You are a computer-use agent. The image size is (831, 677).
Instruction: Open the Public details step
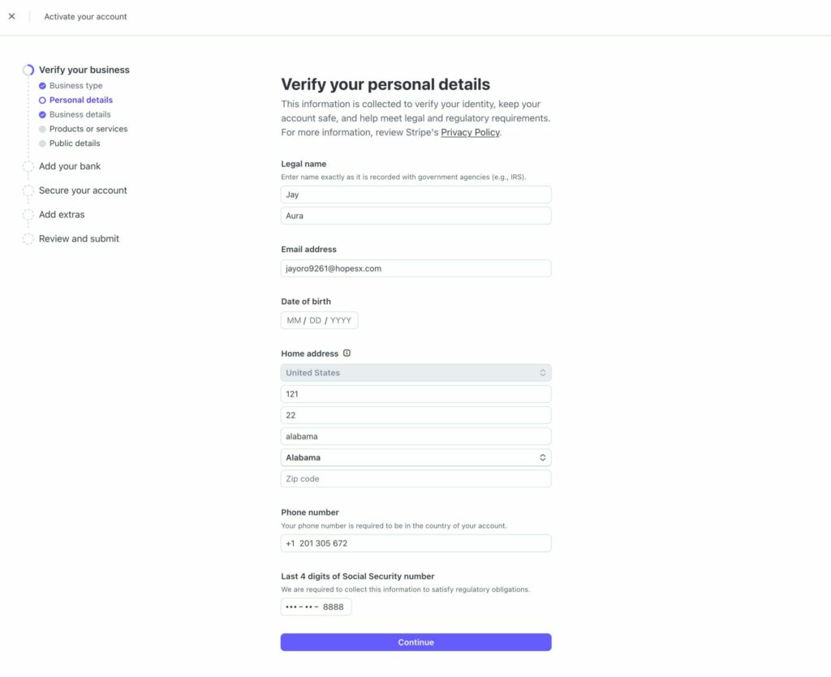pyautogui.click(x=75, y=144)
